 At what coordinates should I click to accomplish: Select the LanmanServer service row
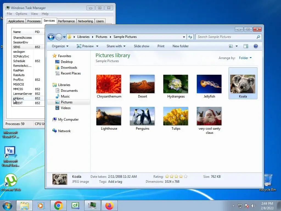(x=28, y=94)
